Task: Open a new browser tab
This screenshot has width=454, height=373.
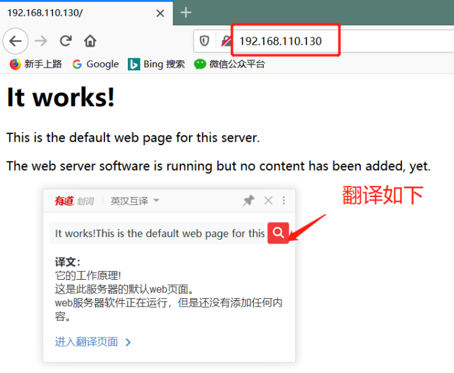Action: [x=186, y=12]
